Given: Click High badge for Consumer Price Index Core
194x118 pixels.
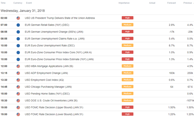Looking at the screenshot, I should point(128,52).
